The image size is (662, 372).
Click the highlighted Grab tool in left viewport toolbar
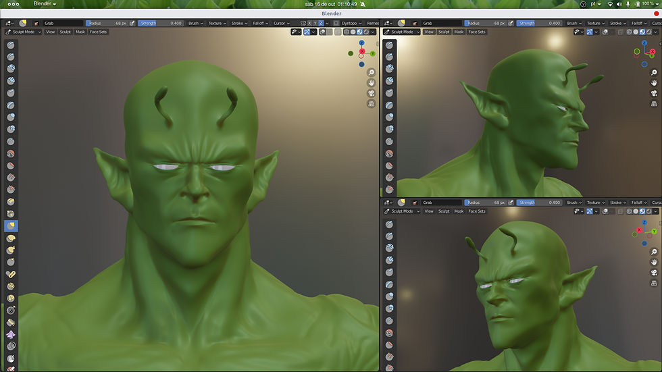click(11, 226)
